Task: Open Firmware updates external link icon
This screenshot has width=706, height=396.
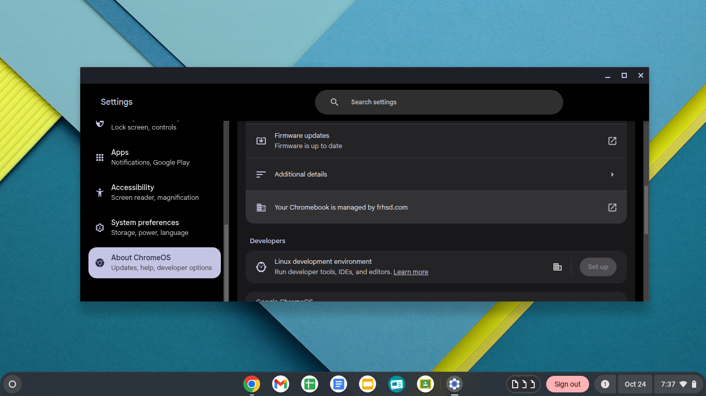Action: point(612,141)
